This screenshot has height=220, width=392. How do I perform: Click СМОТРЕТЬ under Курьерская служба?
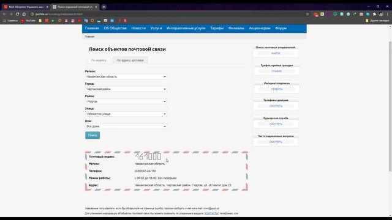click(x=276, y=124)
